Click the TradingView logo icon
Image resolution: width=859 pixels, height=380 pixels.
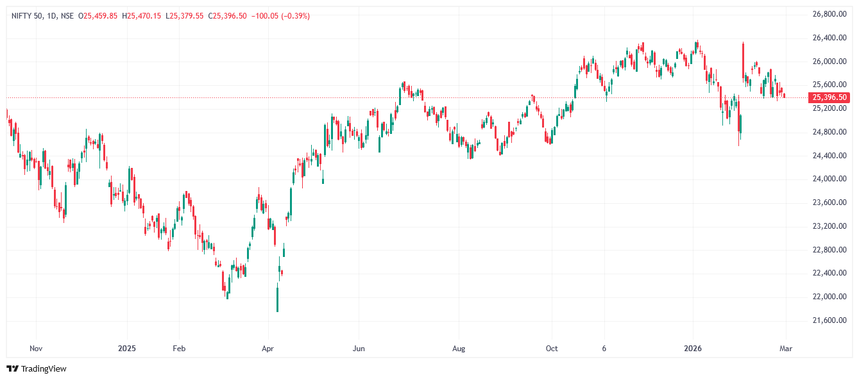pos(12,368)
